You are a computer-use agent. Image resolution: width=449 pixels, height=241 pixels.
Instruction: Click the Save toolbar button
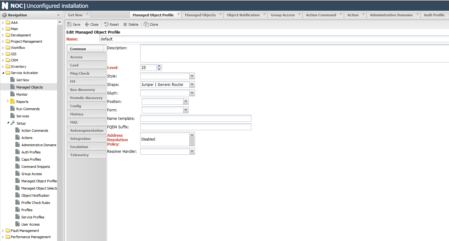point(74,24)
